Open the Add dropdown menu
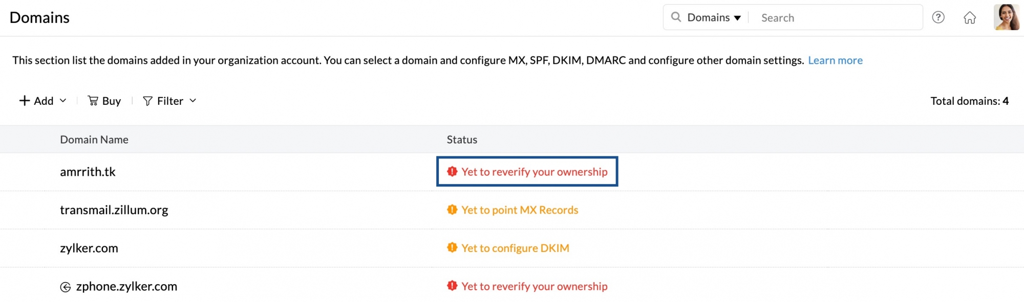This screenshot has height=302, width=1024. coord(63,101)
